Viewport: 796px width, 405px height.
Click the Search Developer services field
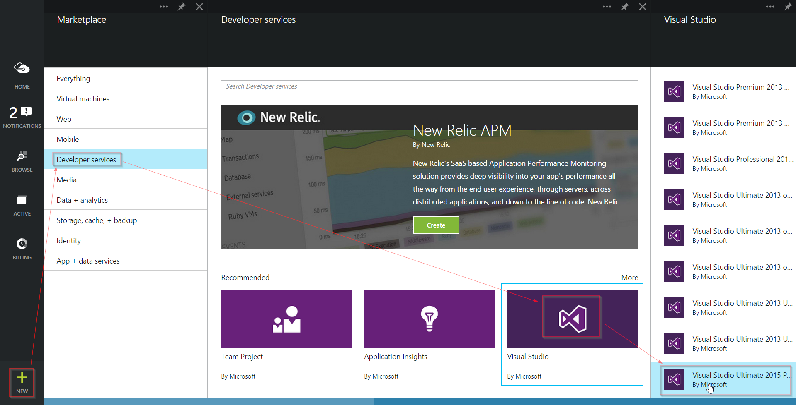[x=430, y=86]
